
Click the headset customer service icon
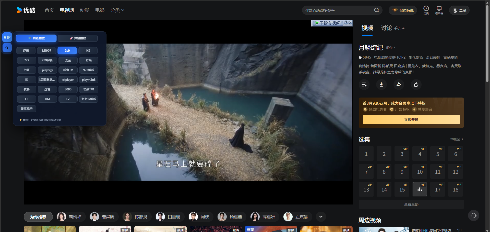click(474, 215)
